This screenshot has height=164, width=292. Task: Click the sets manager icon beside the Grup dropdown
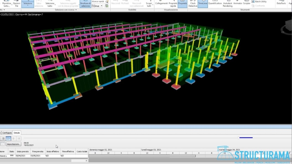[107, 6]
